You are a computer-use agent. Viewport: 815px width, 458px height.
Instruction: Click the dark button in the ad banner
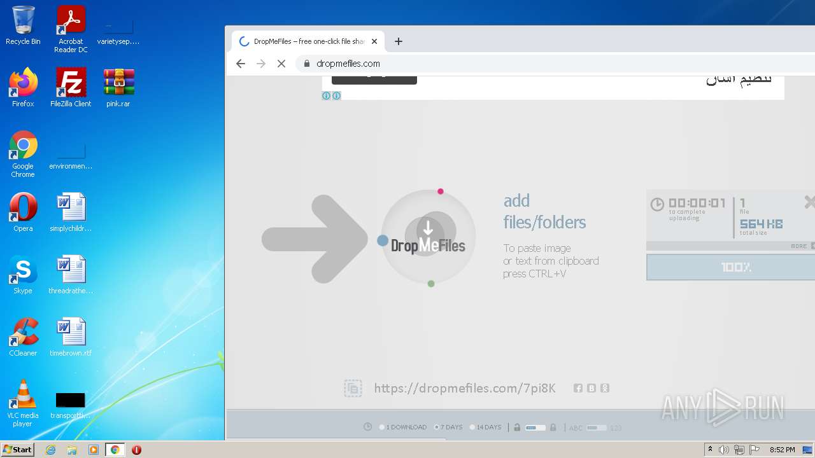click(x=374, y=80)
